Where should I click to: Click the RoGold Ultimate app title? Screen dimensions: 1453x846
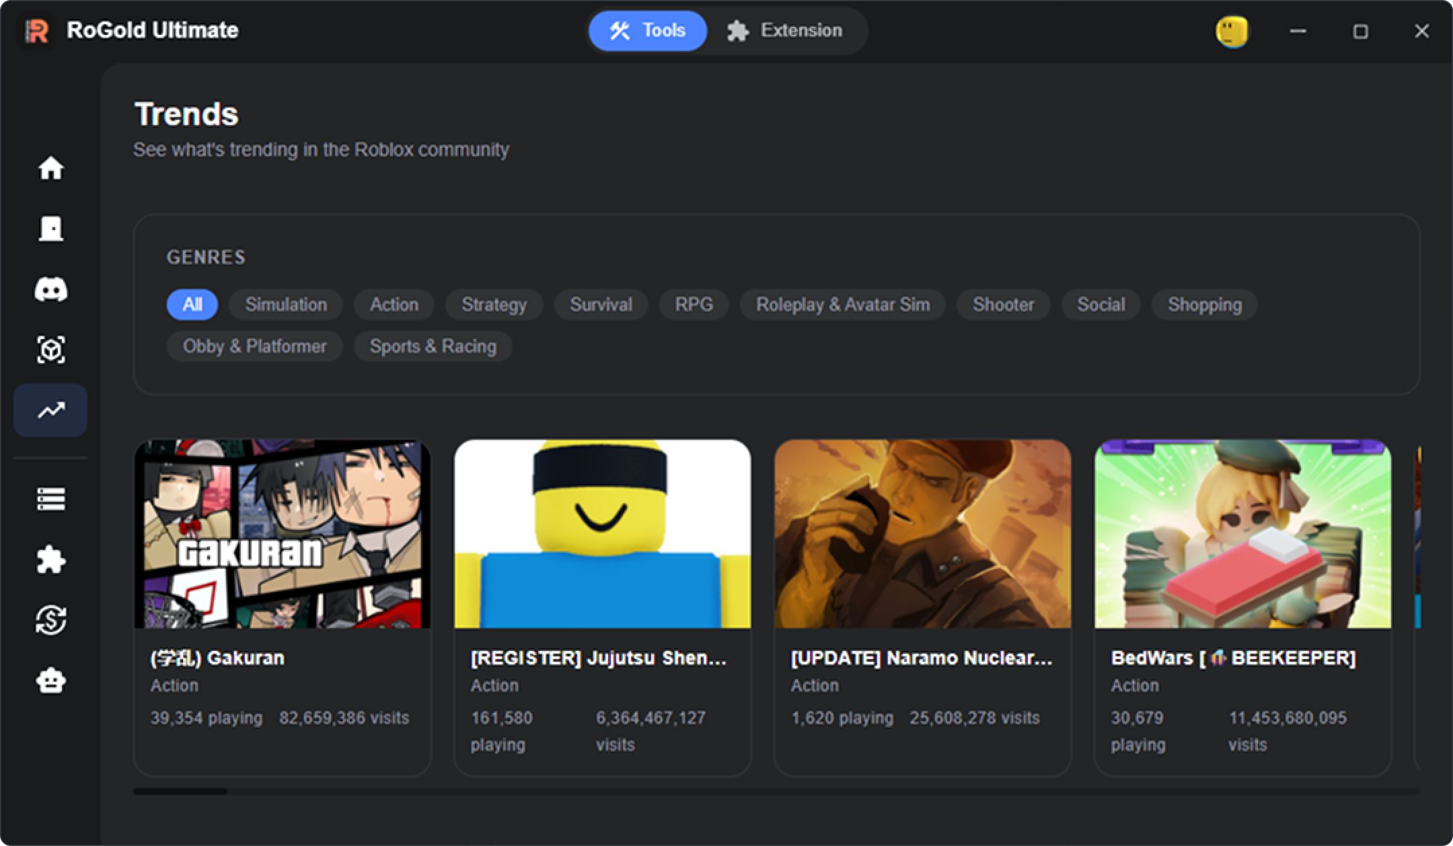point(153,30)
